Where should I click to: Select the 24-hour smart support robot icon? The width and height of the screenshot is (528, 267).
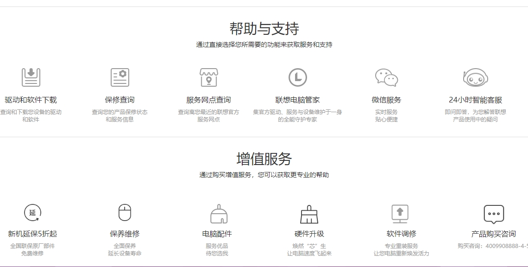[476, 77]
